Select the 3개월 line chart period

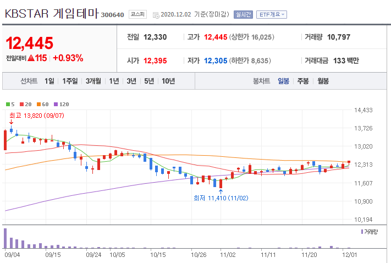tap(93, 81)
